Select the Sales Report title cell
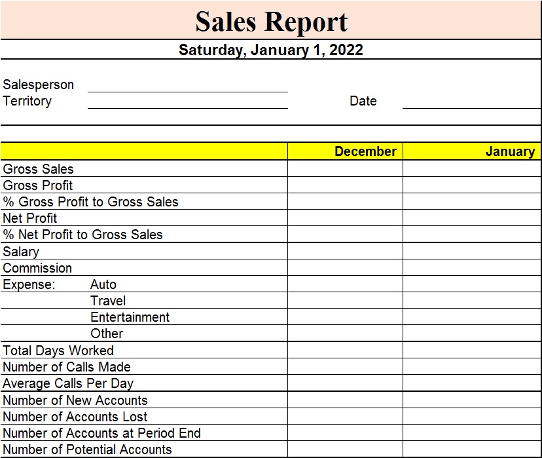Viewport: 542px width, 458px height. [x=270, y=20]
